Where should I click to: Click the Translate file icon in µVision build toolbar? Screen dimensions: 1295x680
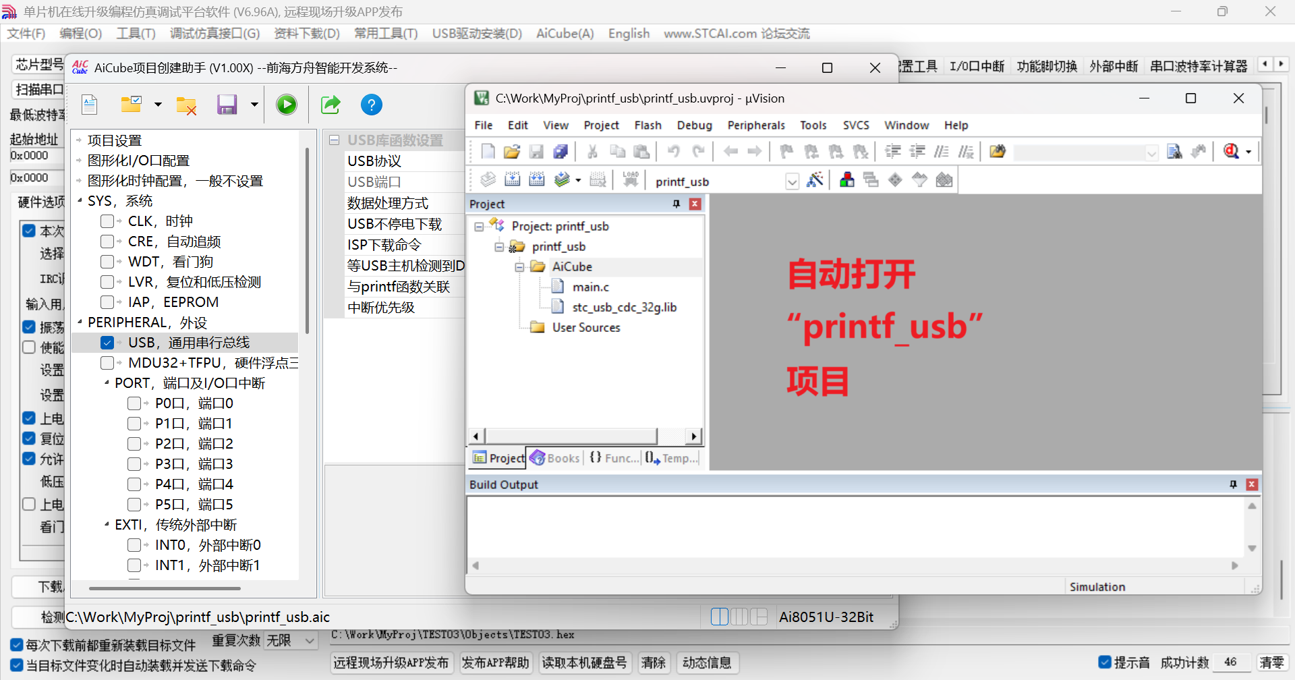pyautogui.click(x=488, y=179)
